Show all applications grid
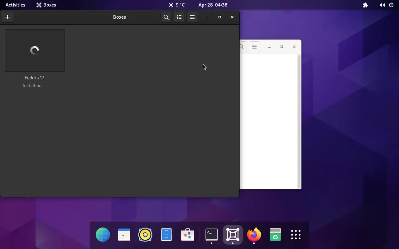The image size is (399, 249). tap(296, 235)
